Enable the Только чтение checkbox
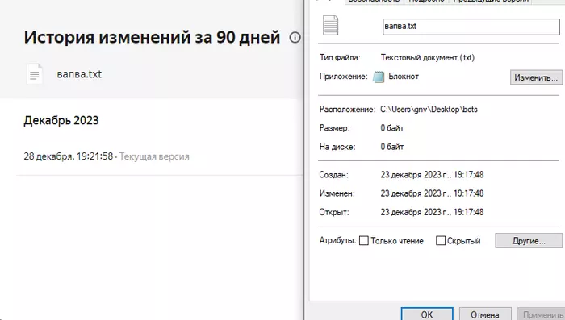This screenshot has height=320, width=565. (364, 241)
